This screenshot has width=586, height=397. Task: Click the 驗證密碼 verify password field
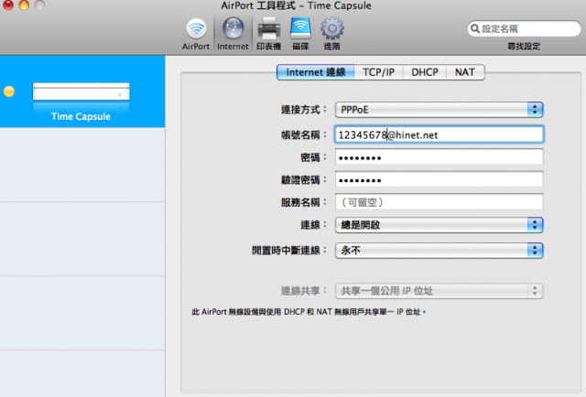(439, 179)
